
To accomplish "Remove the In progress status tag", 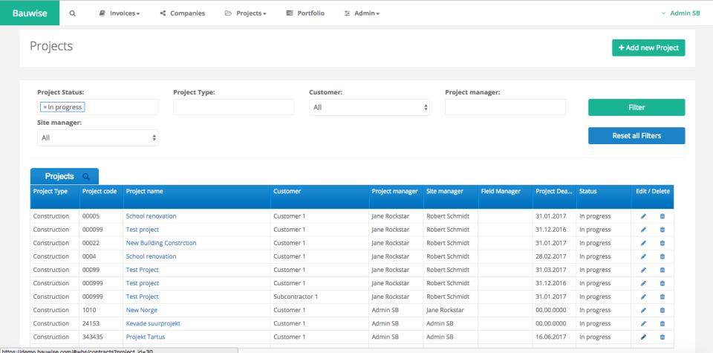I will pos(45,107).
